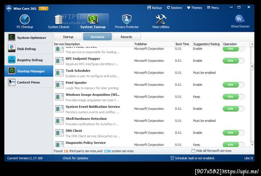This screenshot has height=176, width=261.
Task: Click the scroll up arrow of services list
Action: (252, 44)
